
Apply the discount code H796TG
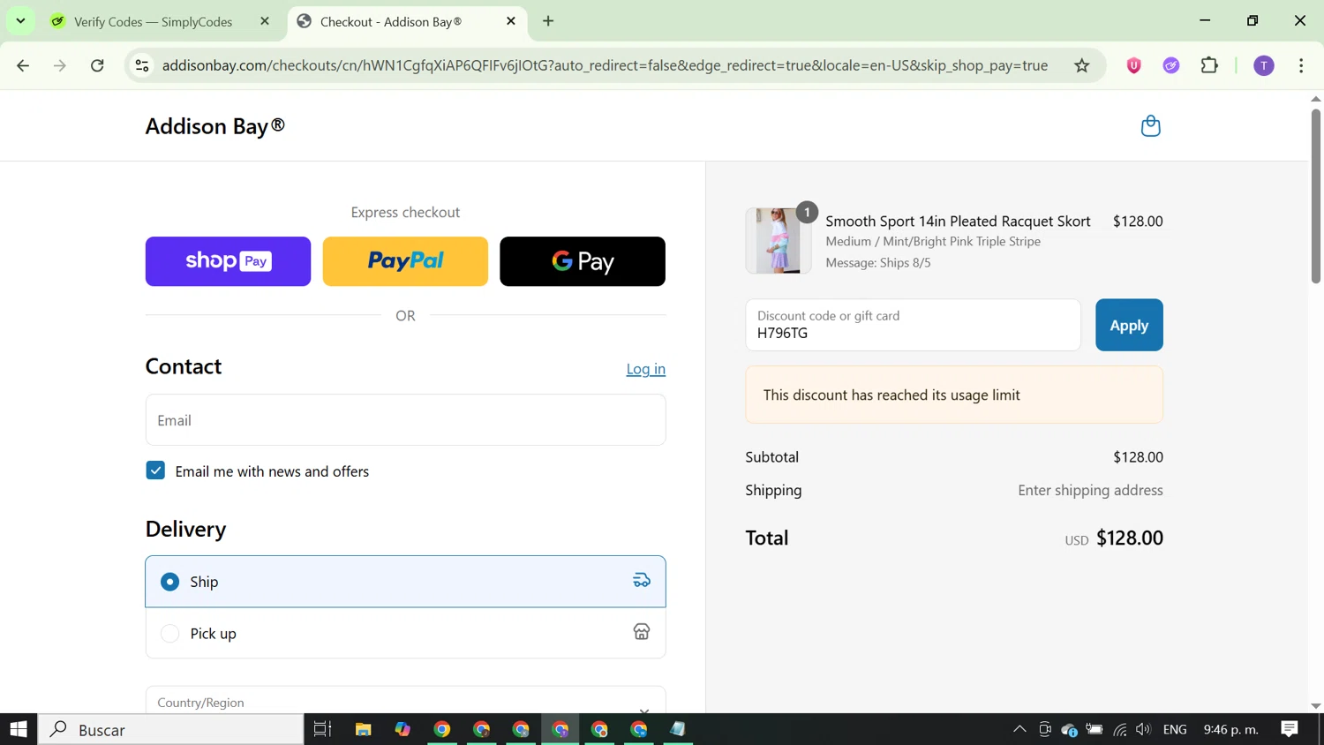click(x=1129, y=325)
